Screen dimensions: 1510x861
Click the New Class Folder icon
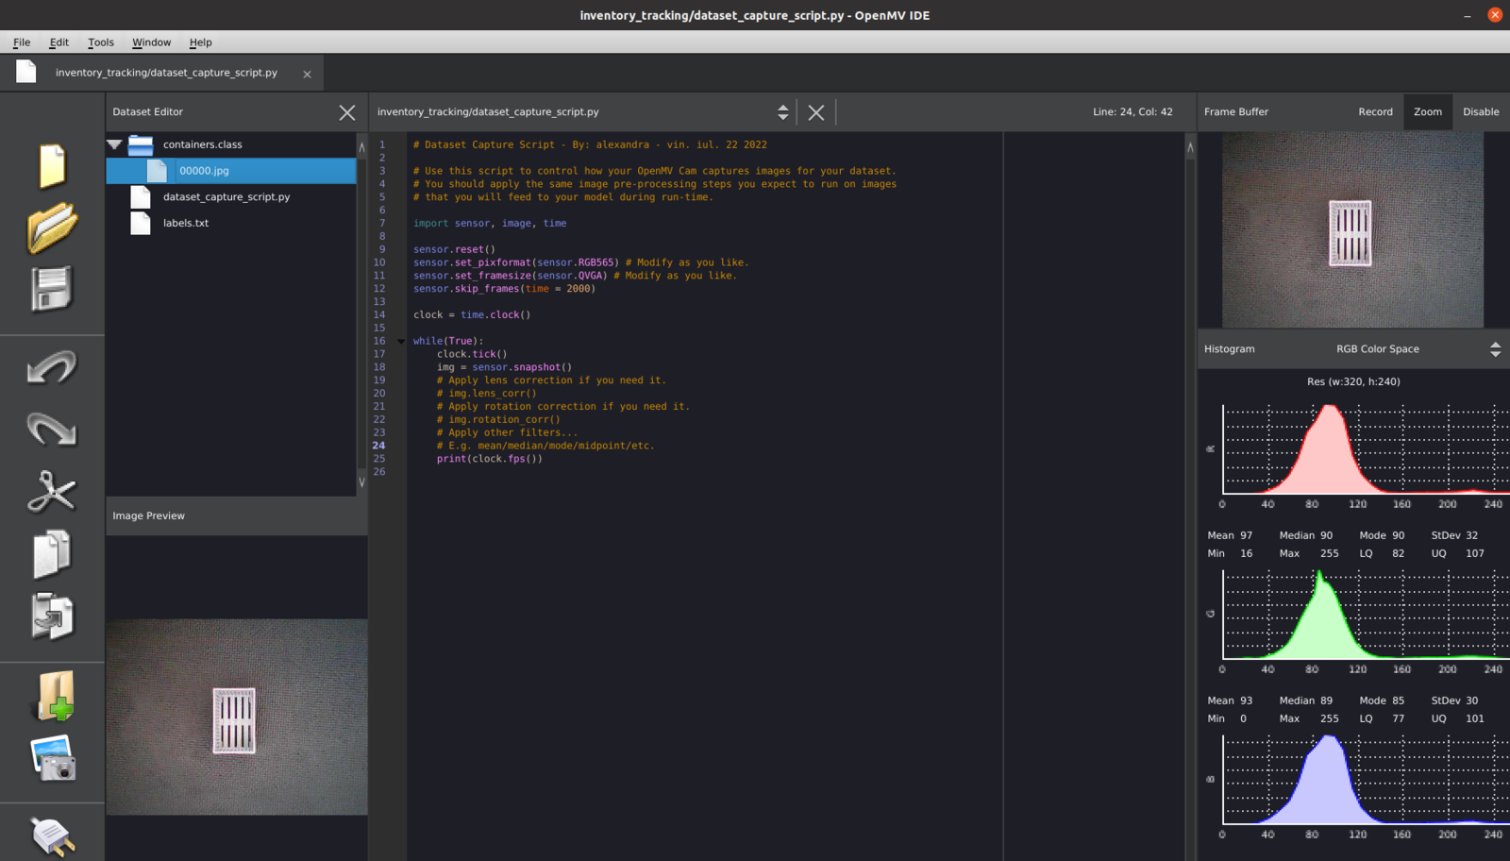(x=55, y=697)
